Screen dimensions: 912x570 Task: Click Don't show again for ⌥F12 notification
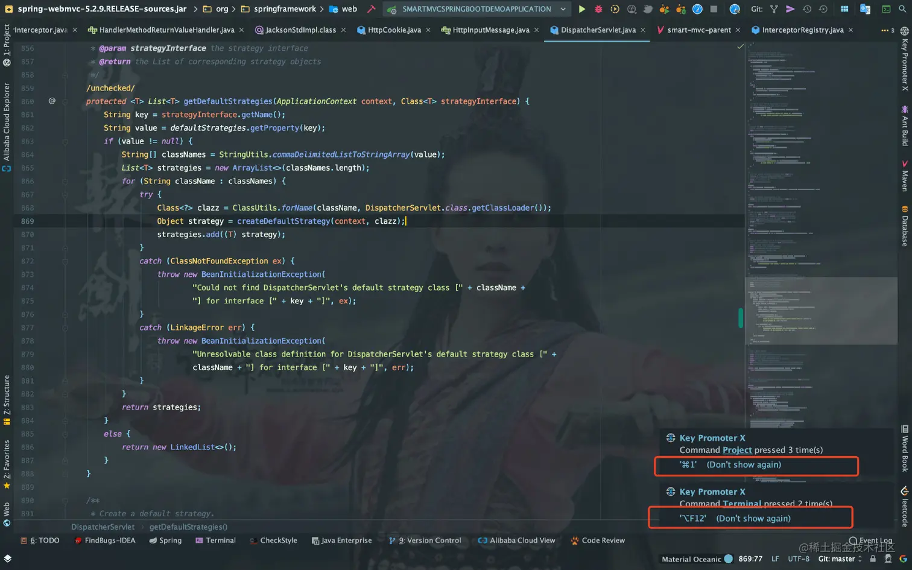point(753,518)
